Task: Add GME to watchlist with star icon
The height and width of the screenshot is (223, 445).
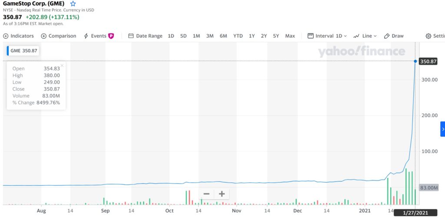Action: pyautogui.click(x=73, y=3)
